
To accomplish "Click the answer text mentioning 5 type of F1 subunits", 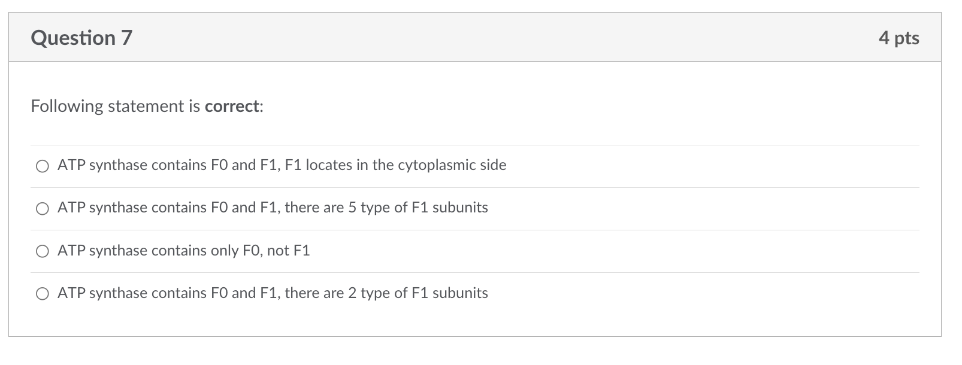I will pyautogui.click(x=273, y=208).
